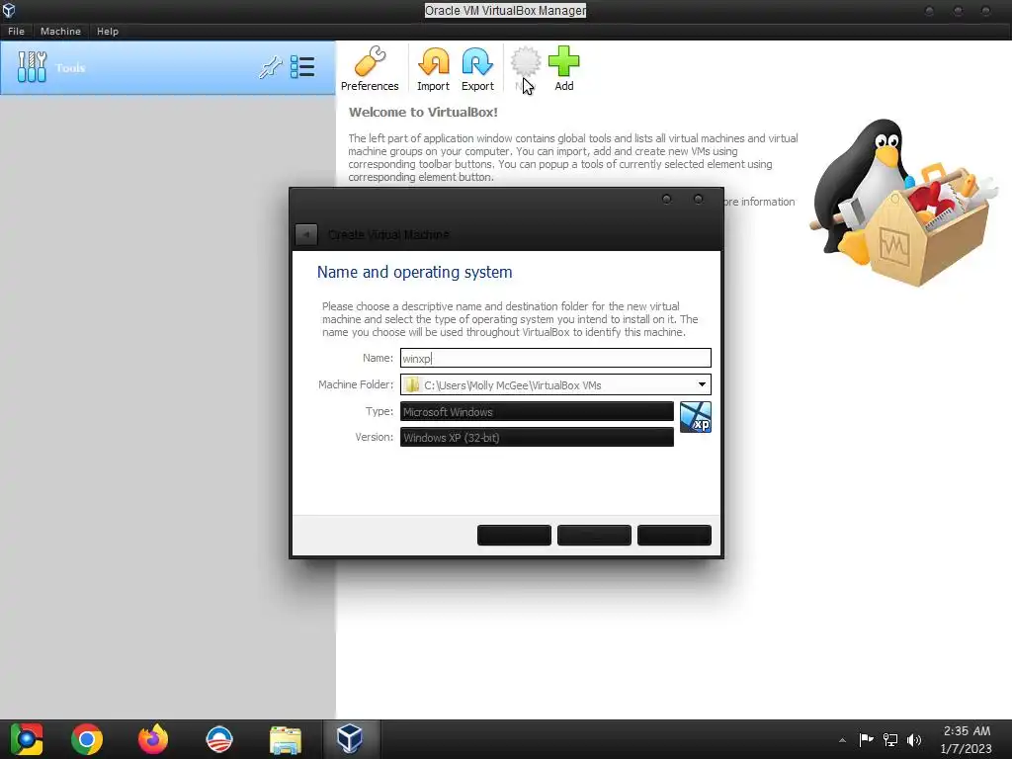Select the Tools icon in the left panel
The height and width of the screenshot is (759, 1012).
[x=33, y=67]
